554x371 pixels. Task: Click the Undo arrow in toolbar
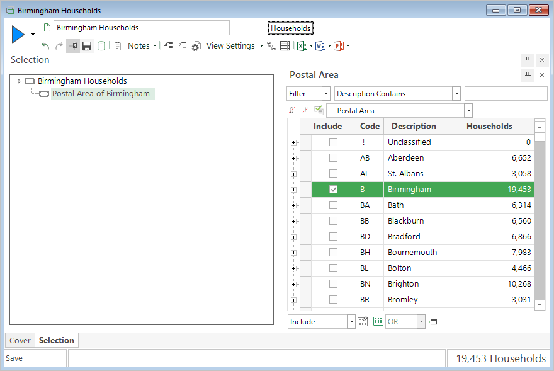pos(45,46)
